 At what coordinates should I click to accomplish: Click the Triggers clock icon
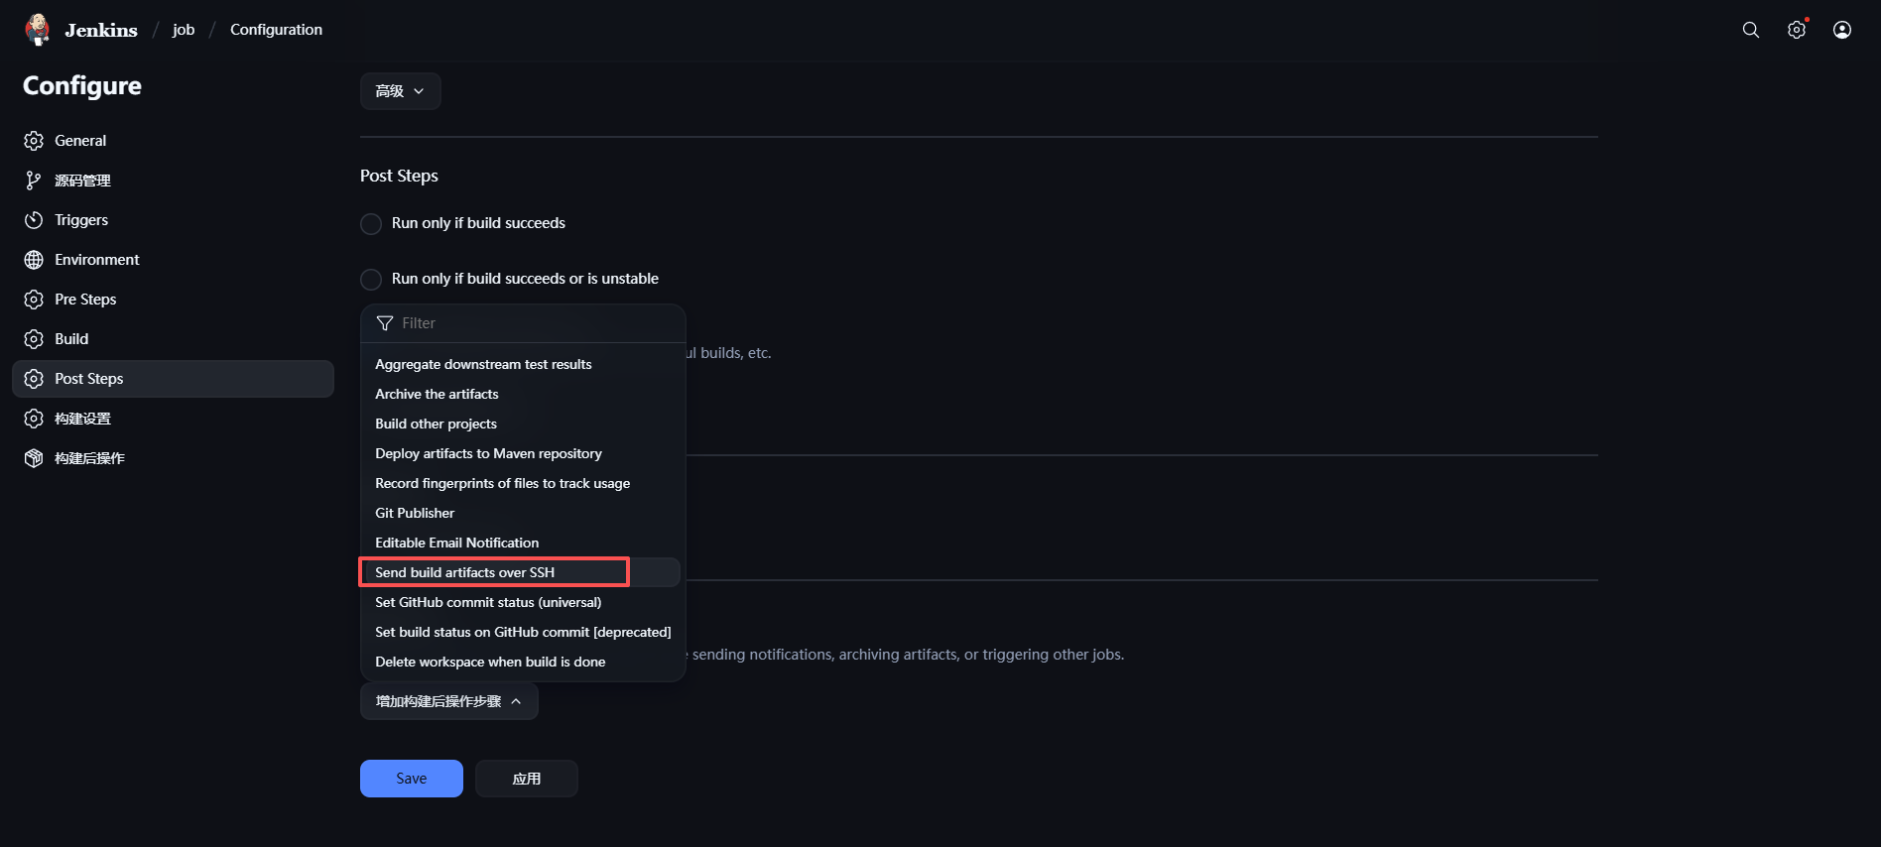[34, 220]
